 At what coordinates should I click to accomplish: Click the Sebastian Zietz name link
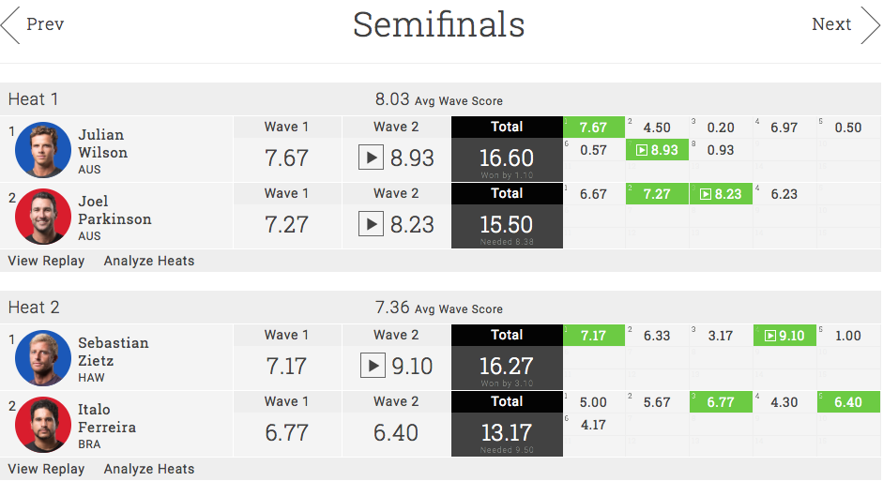(113, 352)
